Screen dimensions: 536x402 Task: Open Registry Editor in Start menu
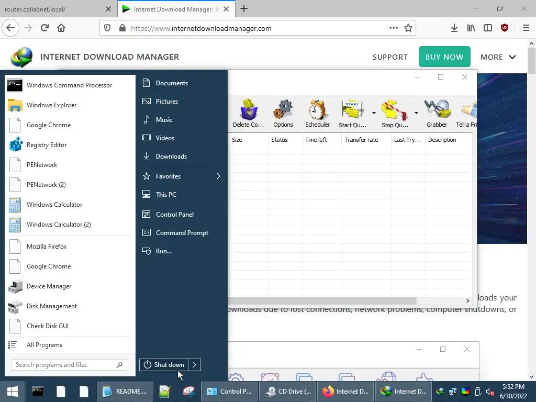tap(70, 145)
